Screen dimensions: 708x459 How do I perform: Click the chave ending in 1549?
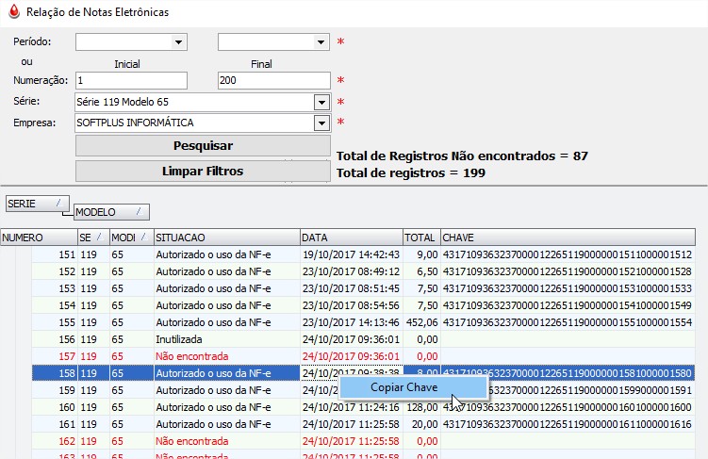568,305
